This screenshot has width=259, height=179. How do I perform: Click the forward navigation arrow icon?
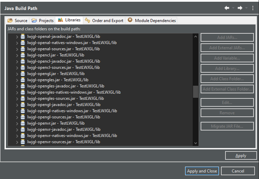tap(240, 8)
